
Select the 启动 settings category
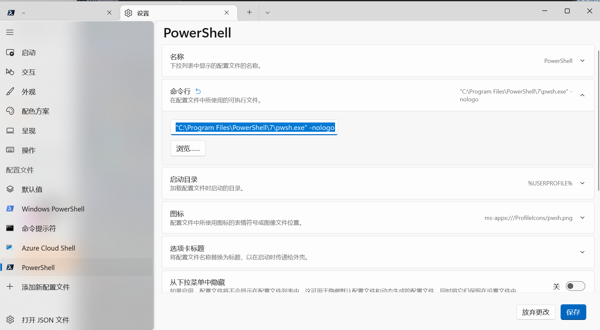[28, 52]
